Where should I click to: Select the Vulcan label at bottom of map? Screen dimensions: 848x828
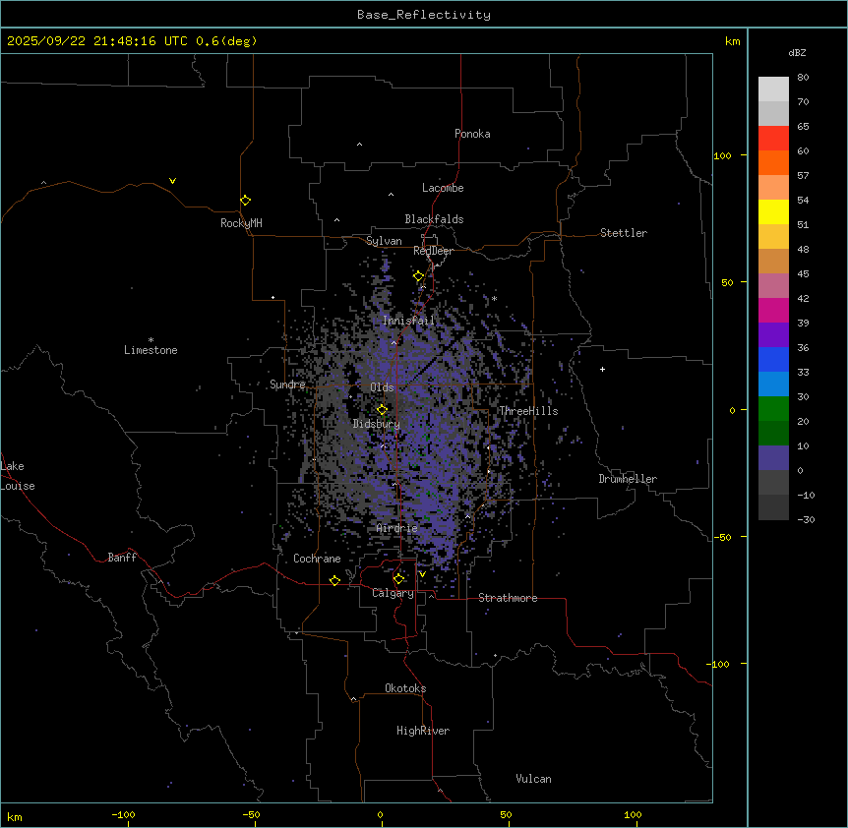click(x=533, y=779)
